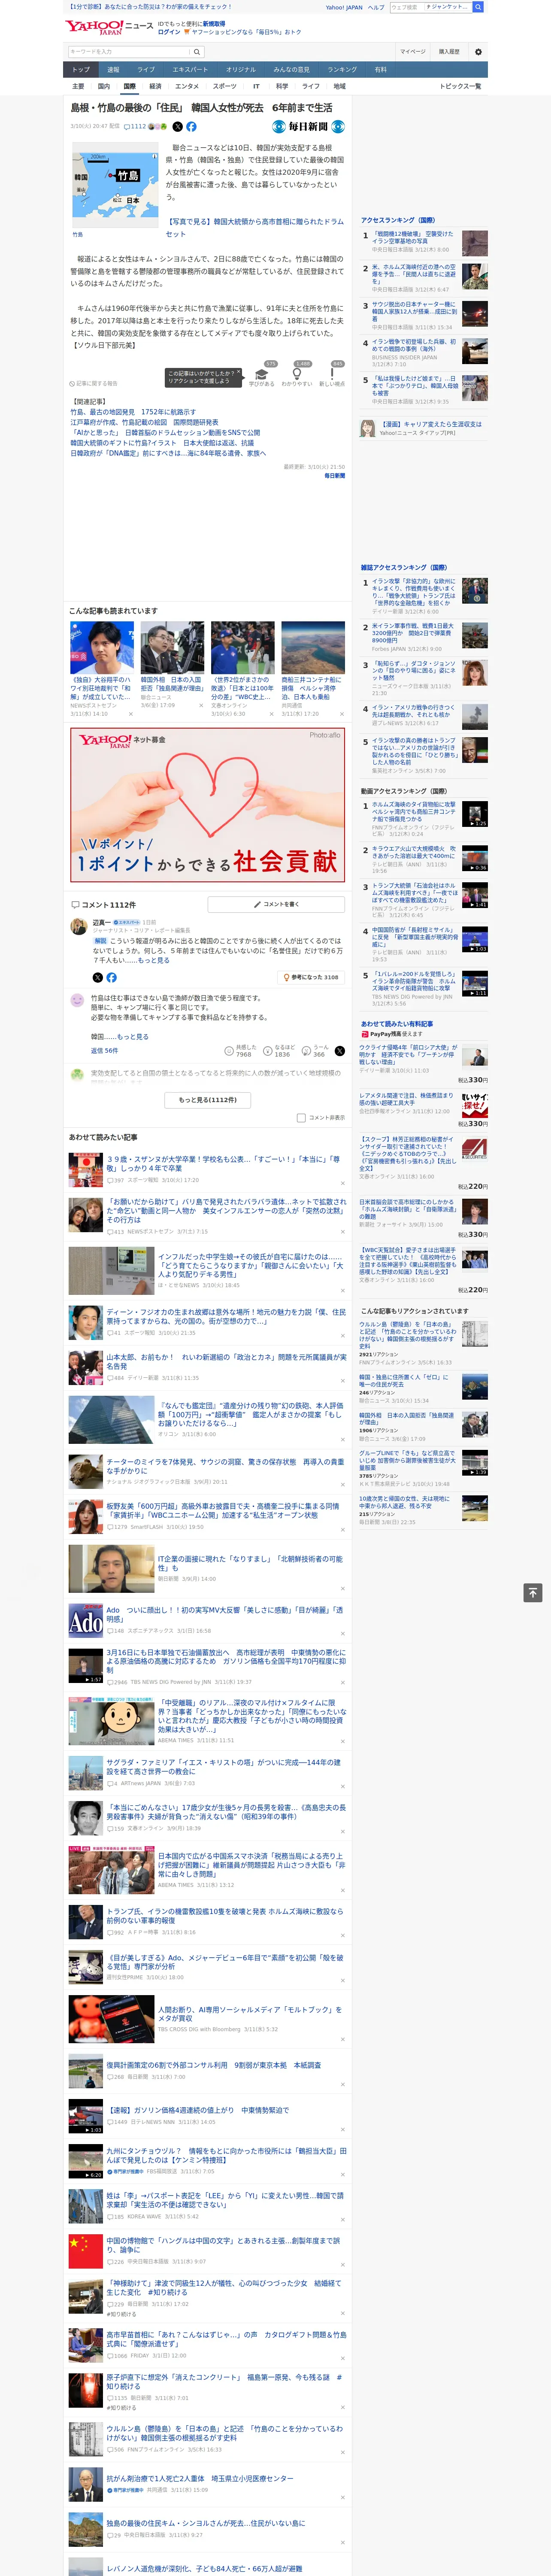The width and height of the screenshot is (551, 2576).
Task: Open Yahoo! JAPAN top-bar link
Action: click(x=344, y=7)
